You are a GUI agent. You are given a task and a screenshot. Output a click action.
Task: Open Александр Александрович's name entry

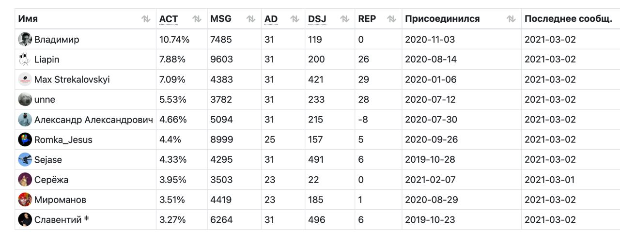tap(94, 120)
